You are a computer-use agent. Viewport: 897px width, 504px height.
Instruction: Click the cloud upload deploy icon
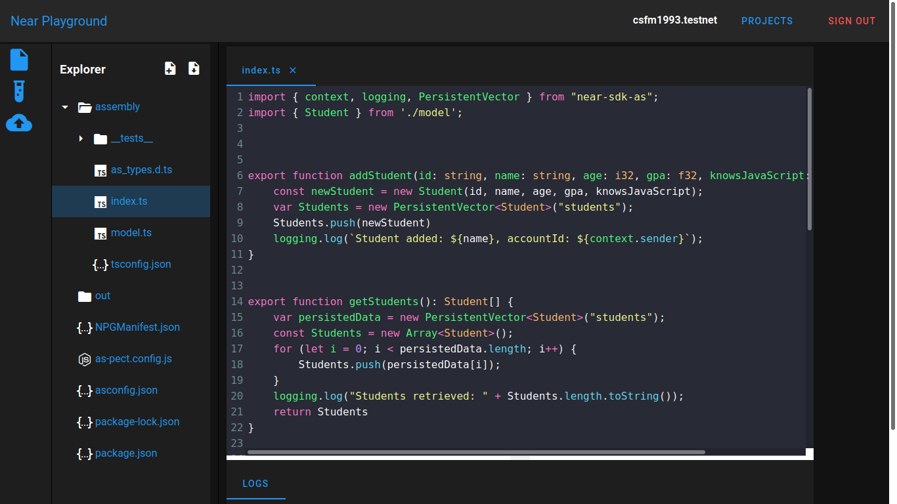click(x=19, y=123)
